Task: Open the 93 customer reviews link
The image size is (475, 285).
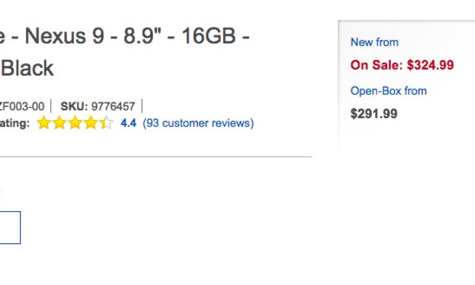Action: pyautogui.click(x=198, y=123)
